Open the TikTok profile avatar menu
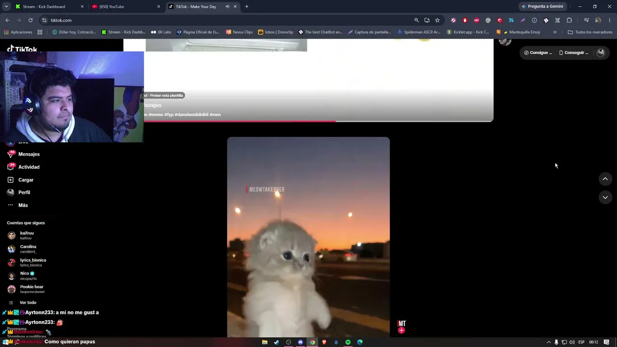617x347 pixels. (601, 53)
